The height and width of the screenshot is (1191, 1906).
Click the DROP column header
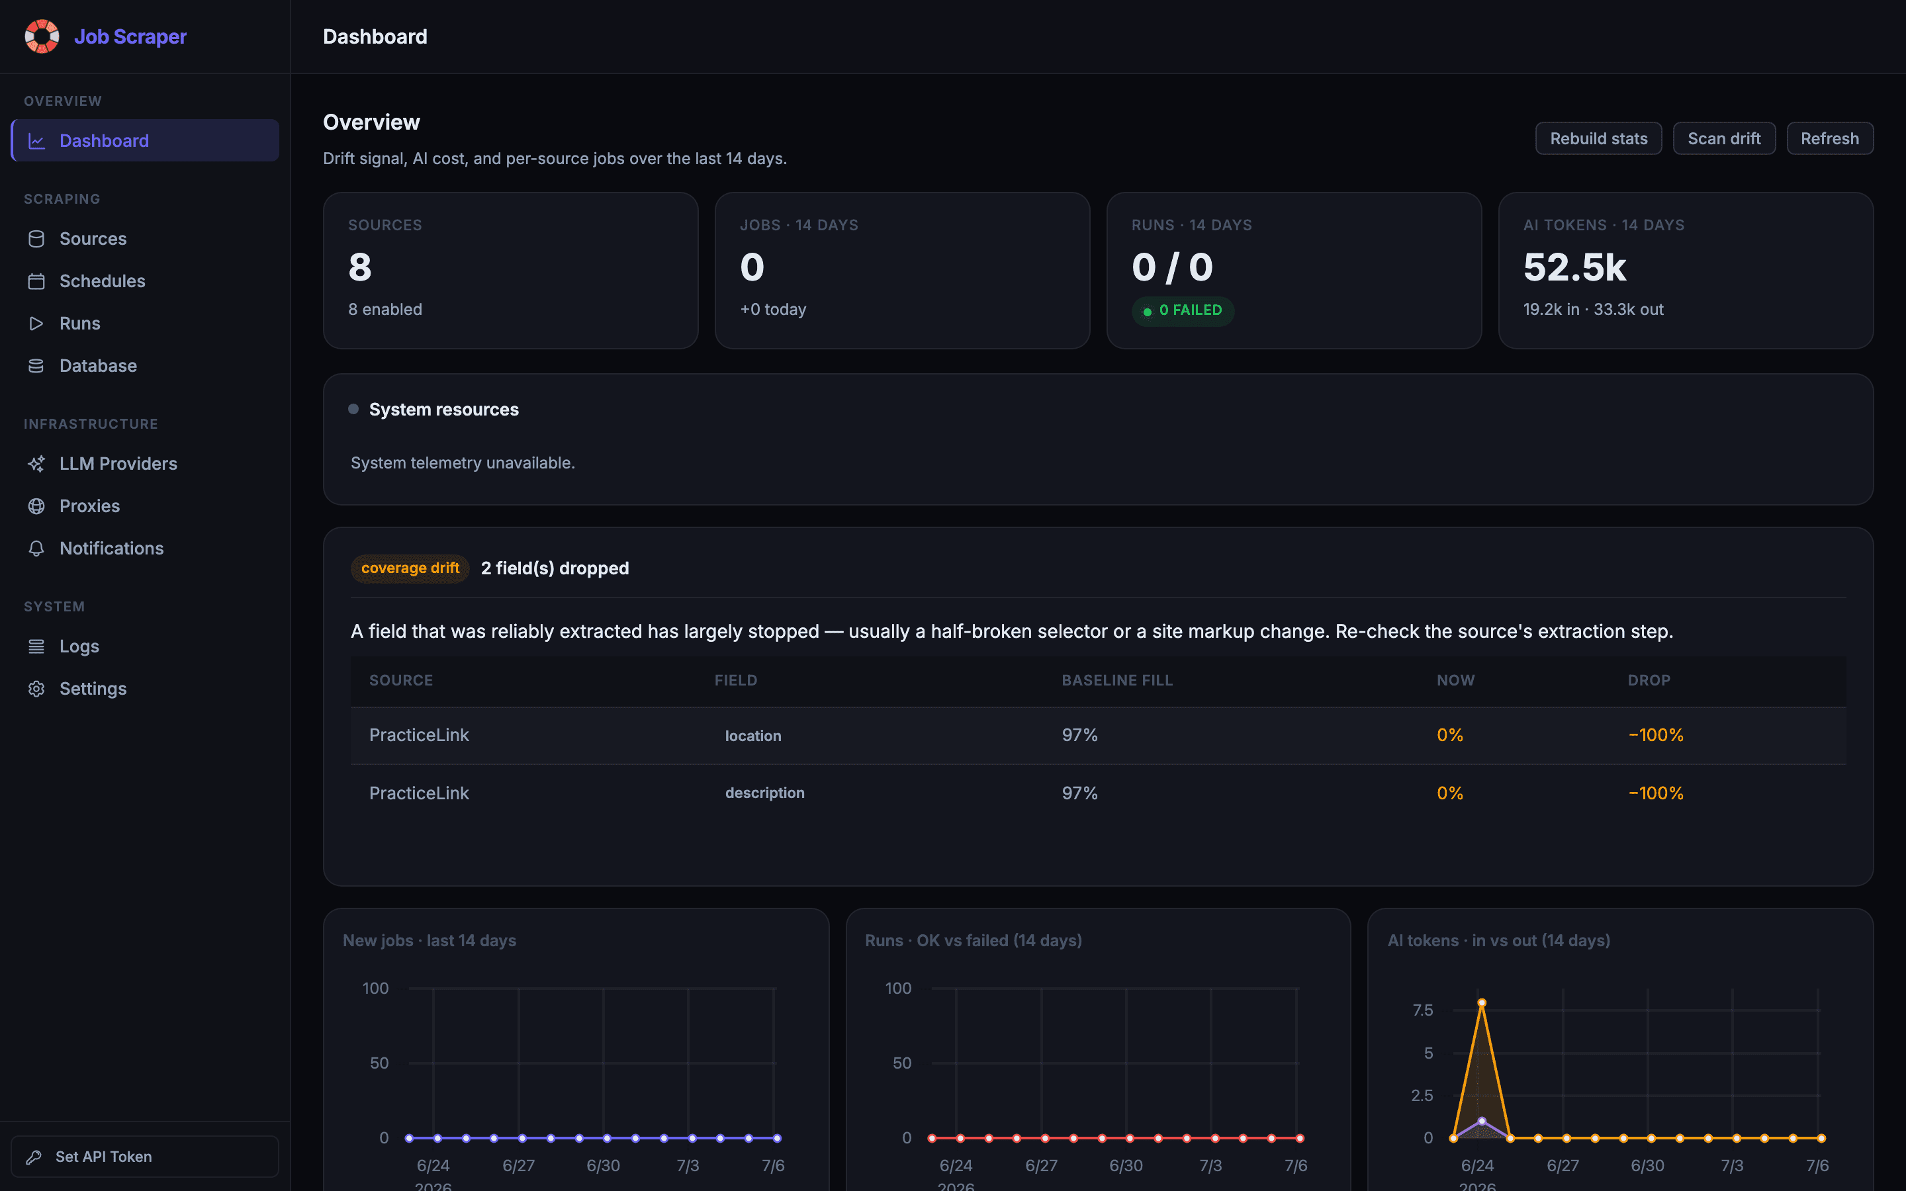(1649, 680)
